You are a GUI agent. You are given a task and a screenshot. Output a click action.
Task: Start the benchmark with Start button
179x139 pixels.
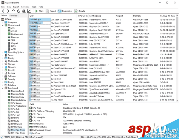(39, 11)
